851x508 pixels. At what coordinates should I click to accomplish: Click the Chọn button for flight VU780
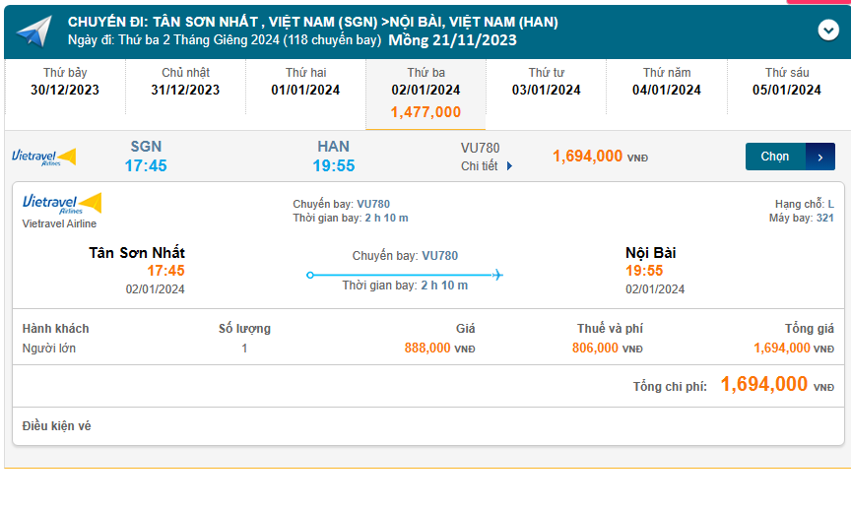[x=775, y=157]
